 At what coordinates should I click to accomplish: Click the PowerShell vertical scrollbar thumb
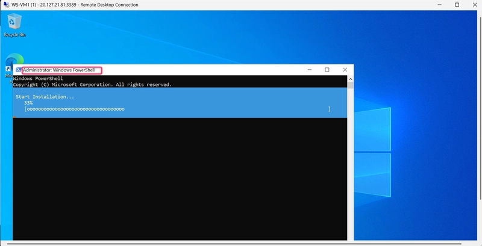pyautogui.click(x=351, y=85)
